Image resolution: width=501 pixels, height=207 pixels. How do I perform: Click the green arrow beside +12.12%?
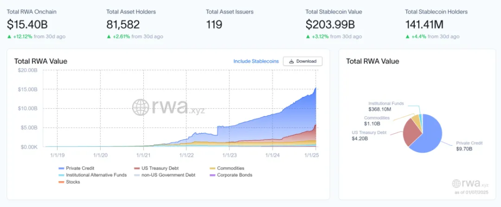tap(9, 36)
